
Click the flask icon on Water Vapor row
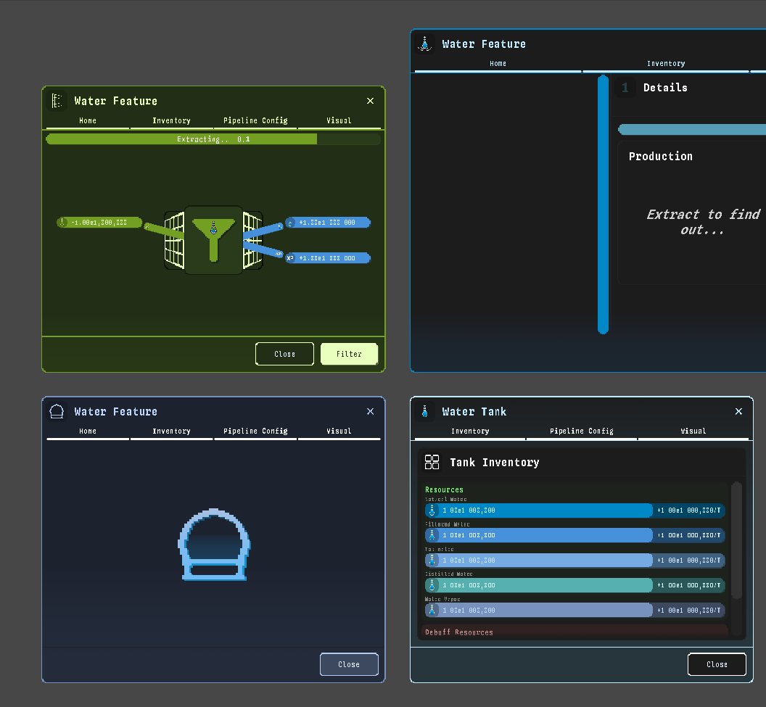point(432,610)
